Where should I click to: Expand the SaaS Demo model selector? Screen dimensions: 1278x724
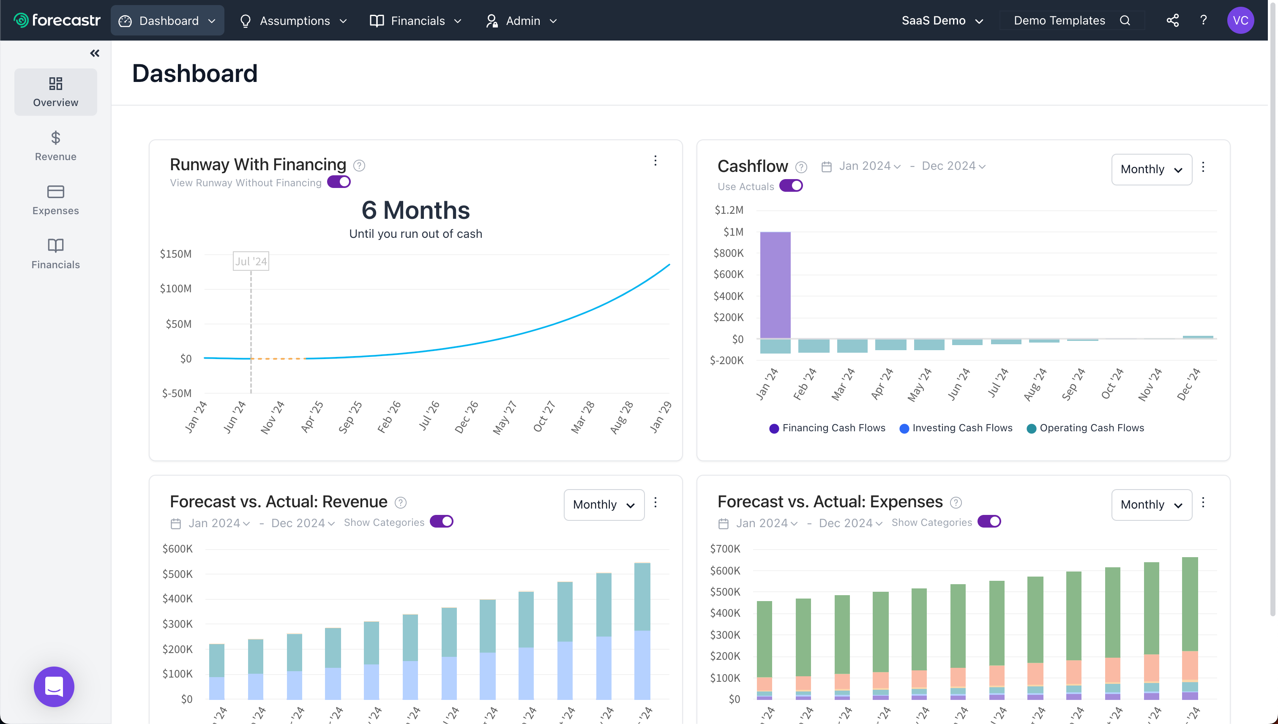pyautogui.click(x=943, y=20)
